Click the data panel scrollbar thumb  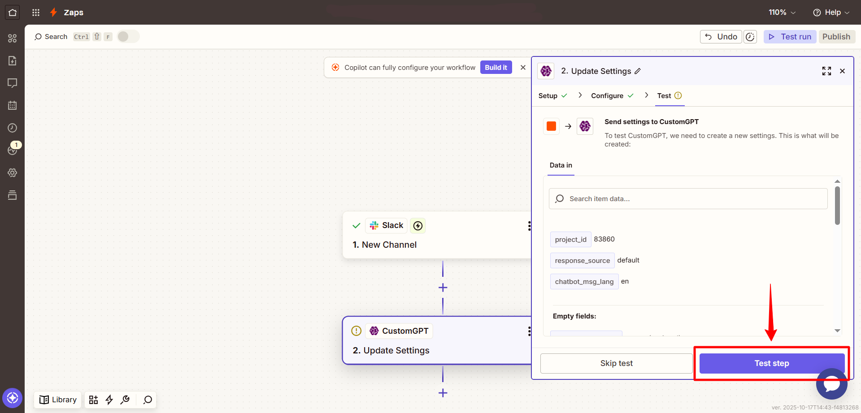[837, 206]
